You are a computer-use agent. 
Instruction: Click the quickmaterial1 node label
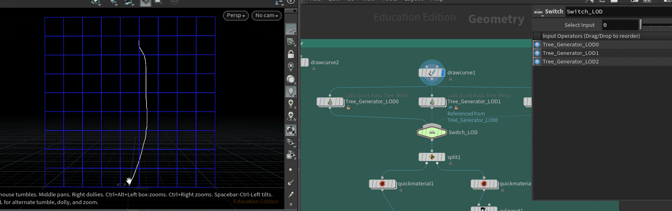tap(416, 184)
